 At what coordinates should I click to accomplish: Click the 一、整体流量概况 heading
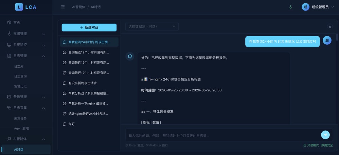(157, 112)
